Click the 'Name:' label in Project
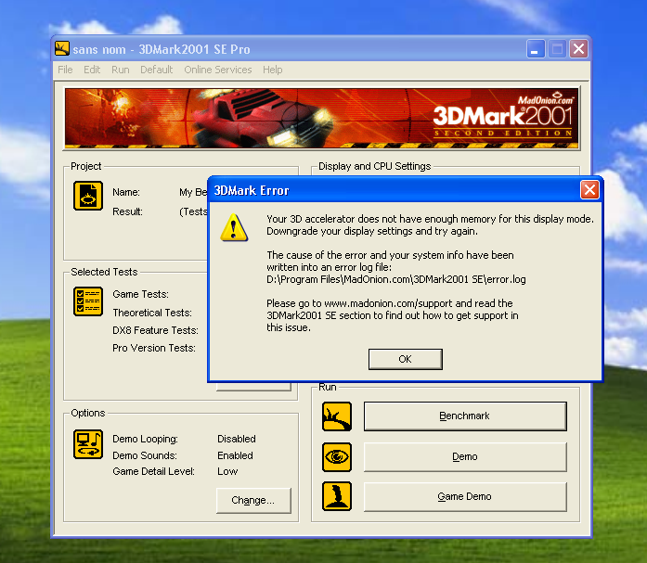Viewport: 647px width, 563px height. pyautogui.click(x=126, y=193)
